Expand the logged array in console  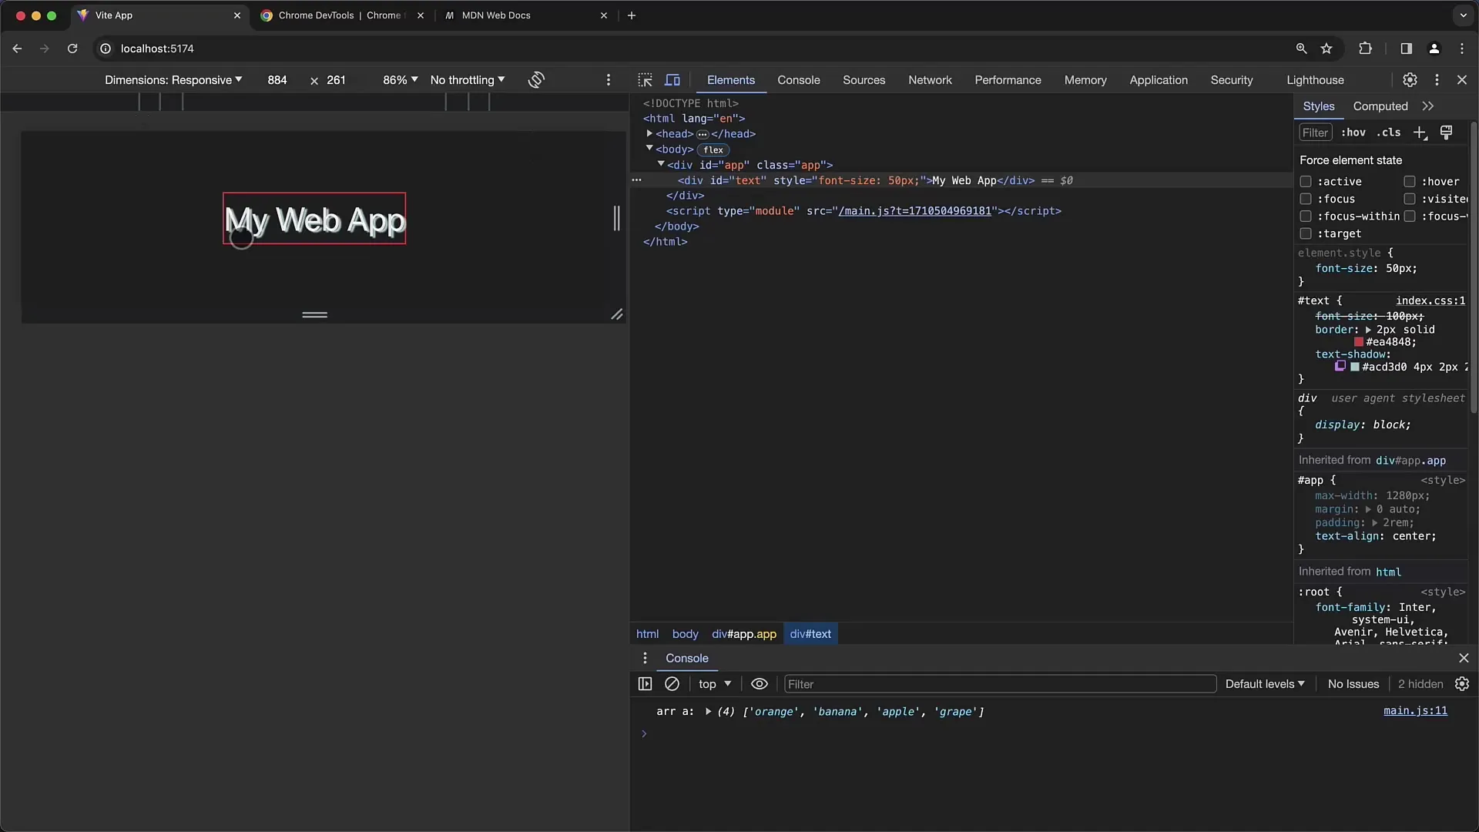(x=708, y=712)
